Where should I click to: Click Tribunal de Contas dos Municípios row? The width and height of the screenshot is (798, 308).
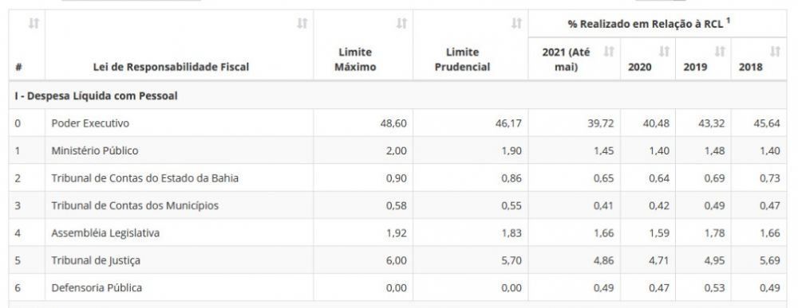(397, 205)
